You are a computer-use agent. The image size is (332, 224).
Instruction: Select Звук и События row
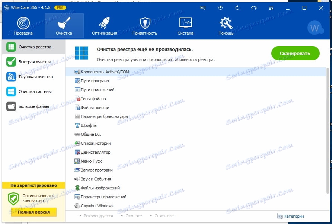[x=196, y=179]
